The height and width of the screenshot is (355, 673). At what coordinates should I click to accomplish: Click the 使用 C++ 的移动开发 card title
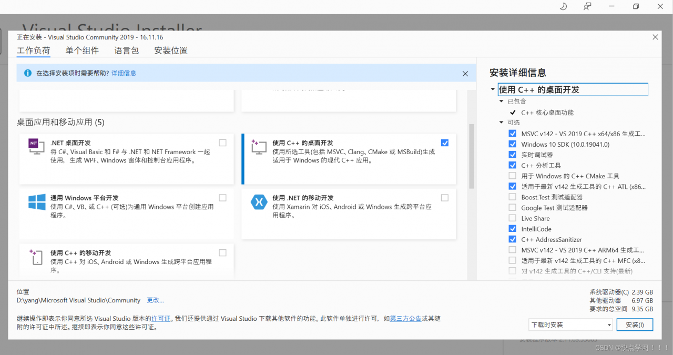(80, 253)
